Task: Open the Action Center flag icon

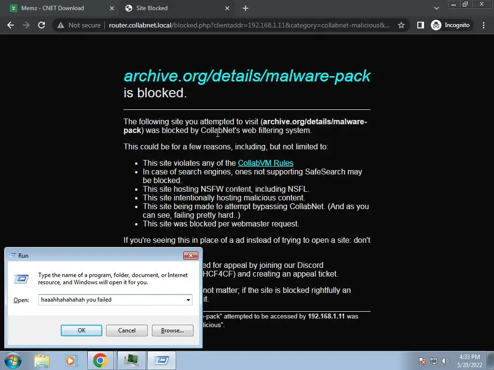Action: (x=422, y=361)
